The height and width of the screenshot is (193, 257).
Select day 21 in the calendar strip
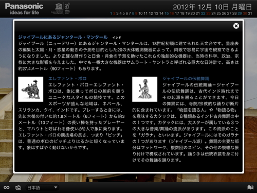(198, 13)
